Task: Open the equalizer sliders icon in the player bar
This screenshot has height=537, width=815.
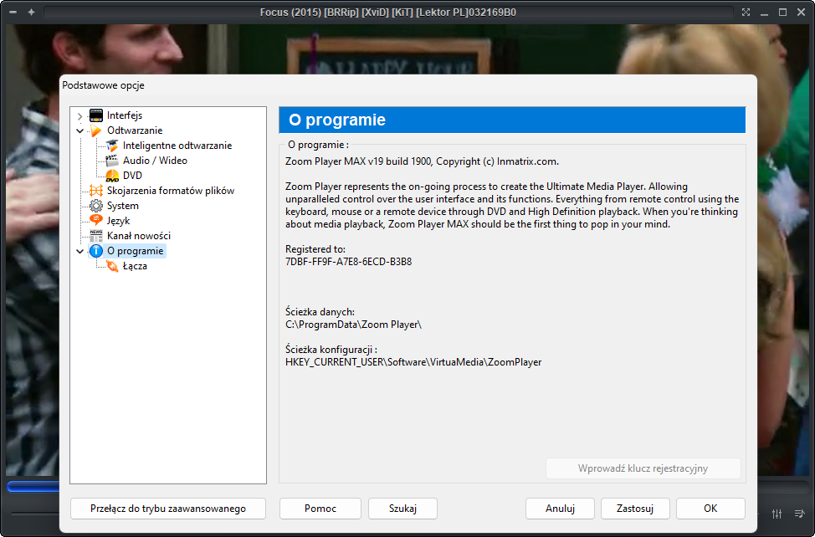Action: [777, 514]
